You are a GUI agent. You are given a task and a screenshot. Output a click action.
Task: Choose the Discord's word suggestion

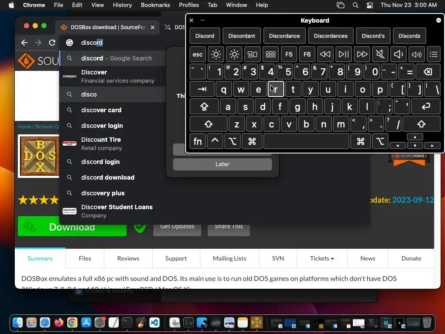point(373,36)
